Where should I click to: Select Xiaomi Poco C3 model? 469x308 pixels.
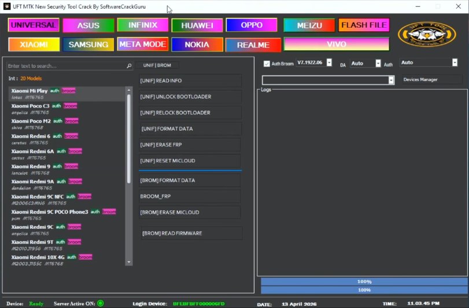(x=67, y=109)
